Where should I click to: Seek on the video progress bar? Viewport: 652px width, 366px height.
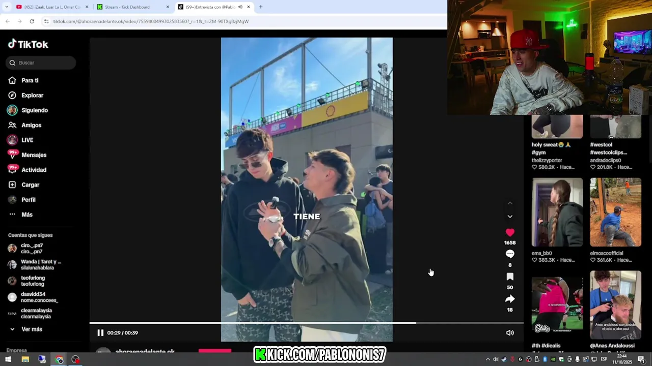(x=307, y=323)
